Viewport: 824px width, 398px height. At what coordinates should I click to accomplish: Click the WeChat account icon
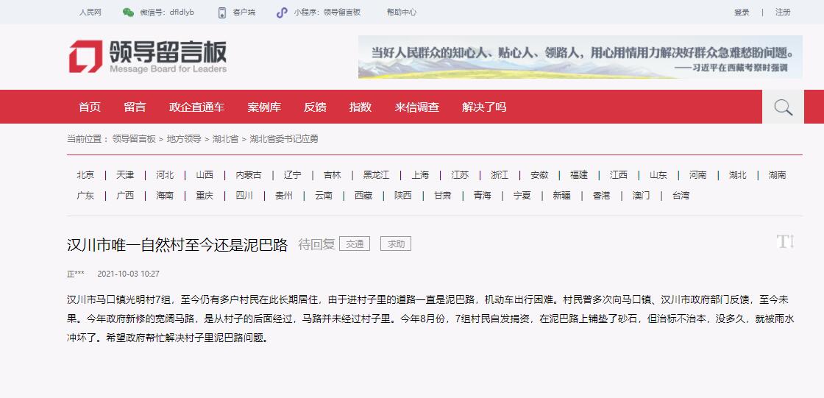[128, 13]
